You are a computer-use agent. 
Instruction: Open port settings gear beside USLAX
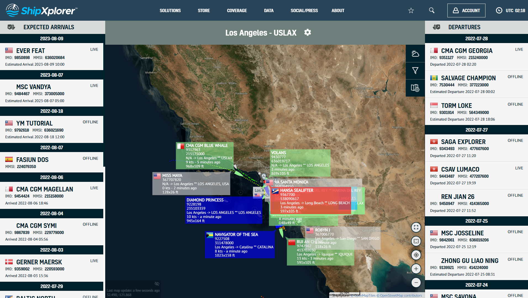[307, 33]
